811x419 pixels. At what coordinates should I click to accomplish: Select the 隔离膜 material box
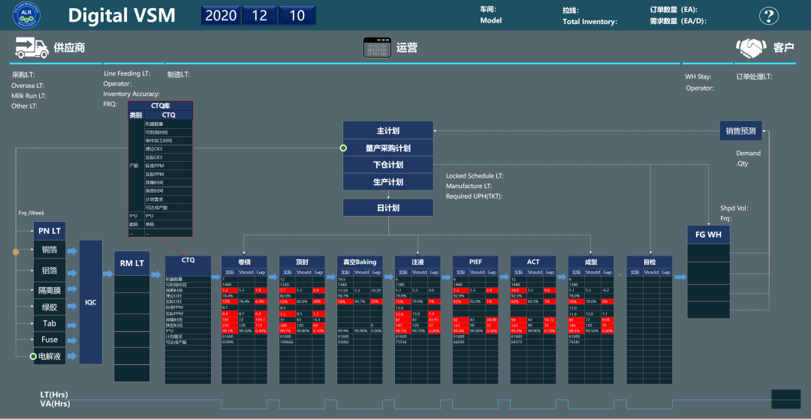point(50,290)
